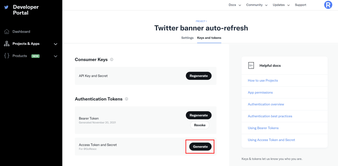Open the Support link
This screenshot has width=338, height=166.
[x=300, y=5]
